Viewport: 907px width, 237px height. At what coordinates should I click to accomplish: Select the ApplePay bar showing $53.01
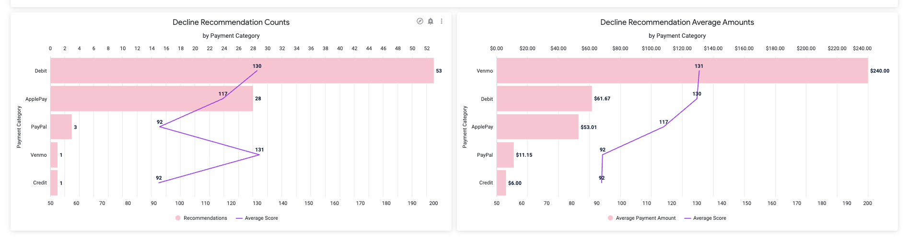[x=537, y=127]
